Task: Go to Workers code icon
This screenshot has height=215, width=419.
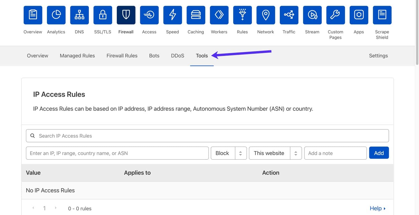Action: pyautogui.click(x=219, y=15)
